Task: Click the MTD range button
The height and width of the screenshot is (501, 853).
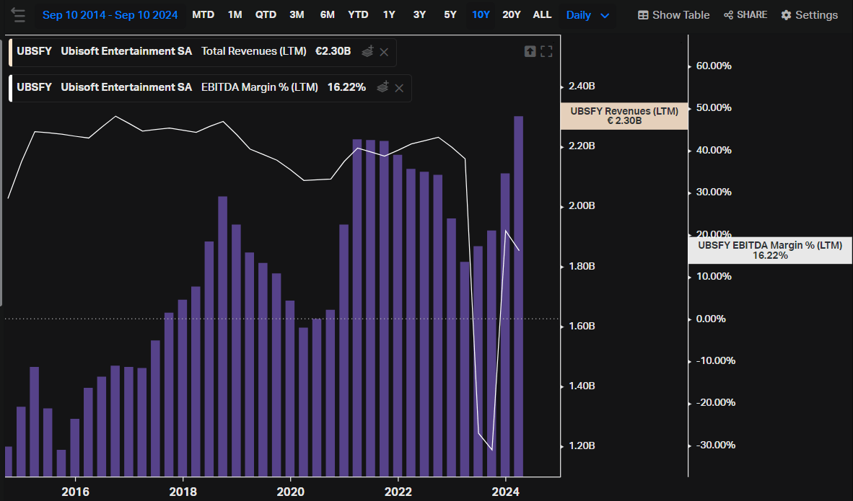Action: 203,14
